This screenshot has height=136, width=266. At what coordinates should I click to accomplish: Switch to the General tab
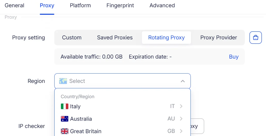pos(14,5)
